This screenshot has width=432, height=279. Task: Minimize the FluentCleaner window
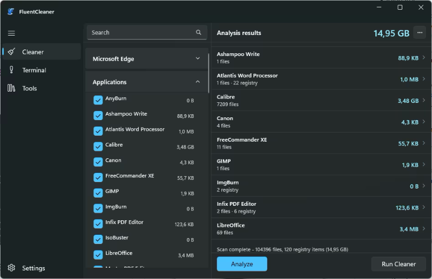(x=379, y=8)
